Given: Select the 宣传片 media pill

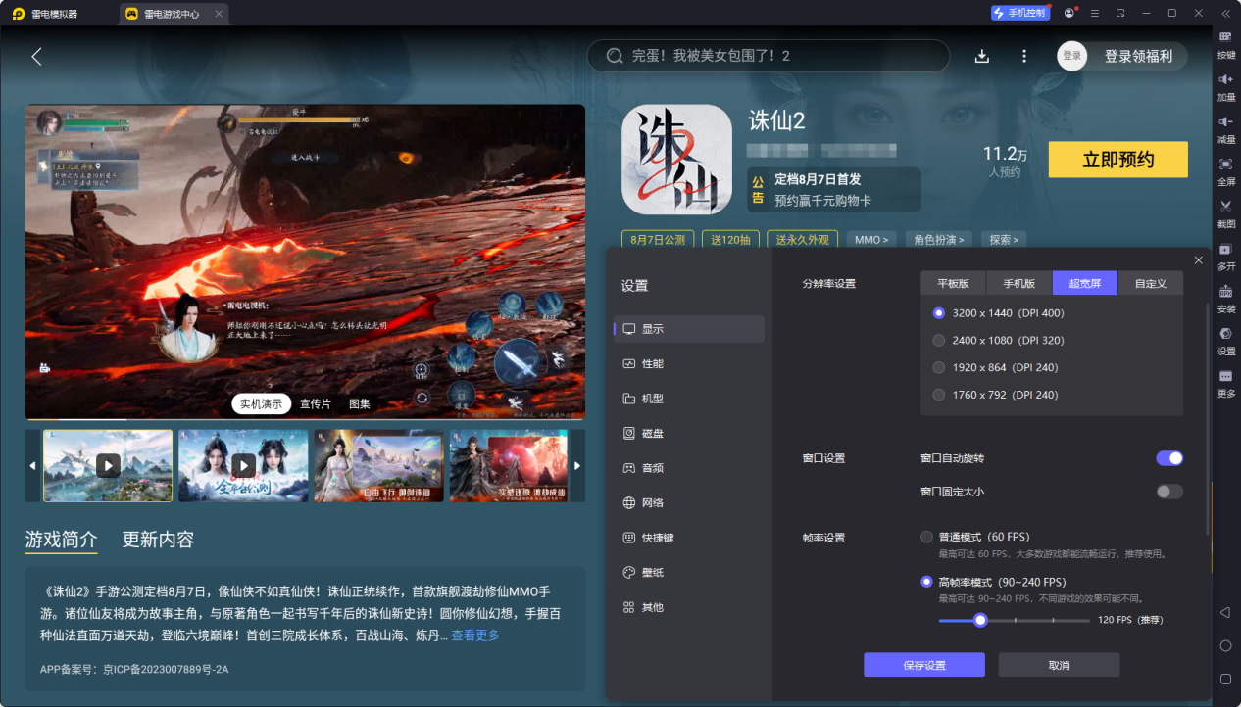Looking at the screenshot, I should click(x=316, y=403).
